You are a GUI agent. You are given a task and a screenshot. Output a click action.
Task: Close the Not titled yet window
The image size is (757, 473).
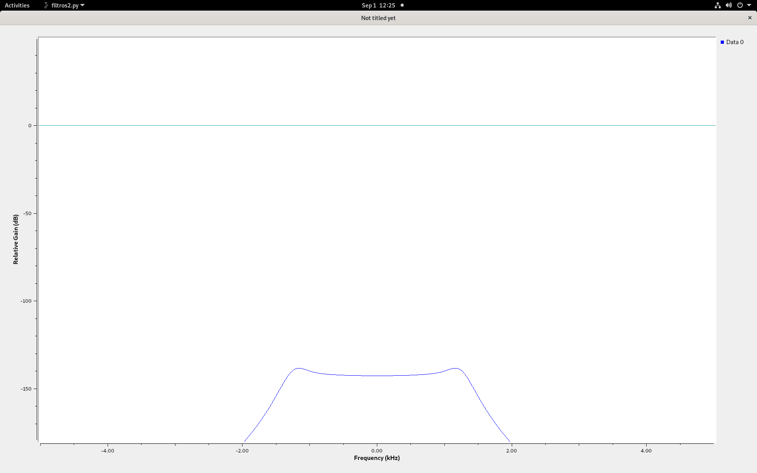[750, 18]
